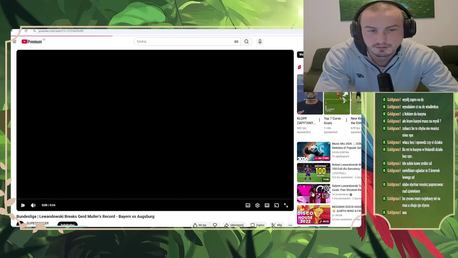Like the video (66 tys.)
The image size is (458, 258).
click(x=200, y=225)
